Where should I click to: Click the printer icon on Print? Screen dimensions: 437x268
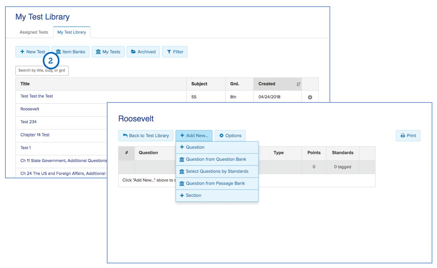[403, 136]
